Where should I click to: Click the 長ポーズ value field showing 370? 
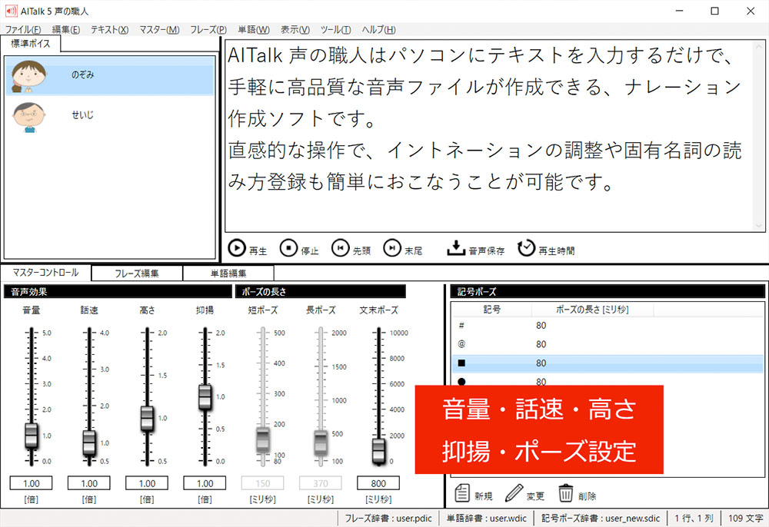pos(321,483)
